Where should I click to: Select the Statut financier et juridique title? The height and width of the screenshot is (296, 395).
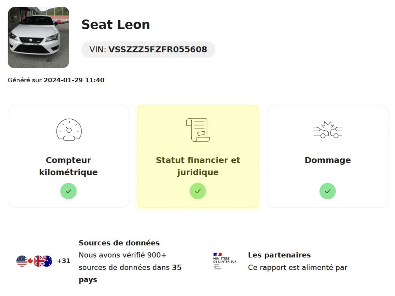click(198, 166)
